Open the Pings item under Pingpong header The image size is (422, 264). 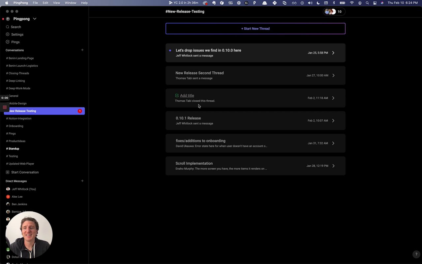coord(15,42)
